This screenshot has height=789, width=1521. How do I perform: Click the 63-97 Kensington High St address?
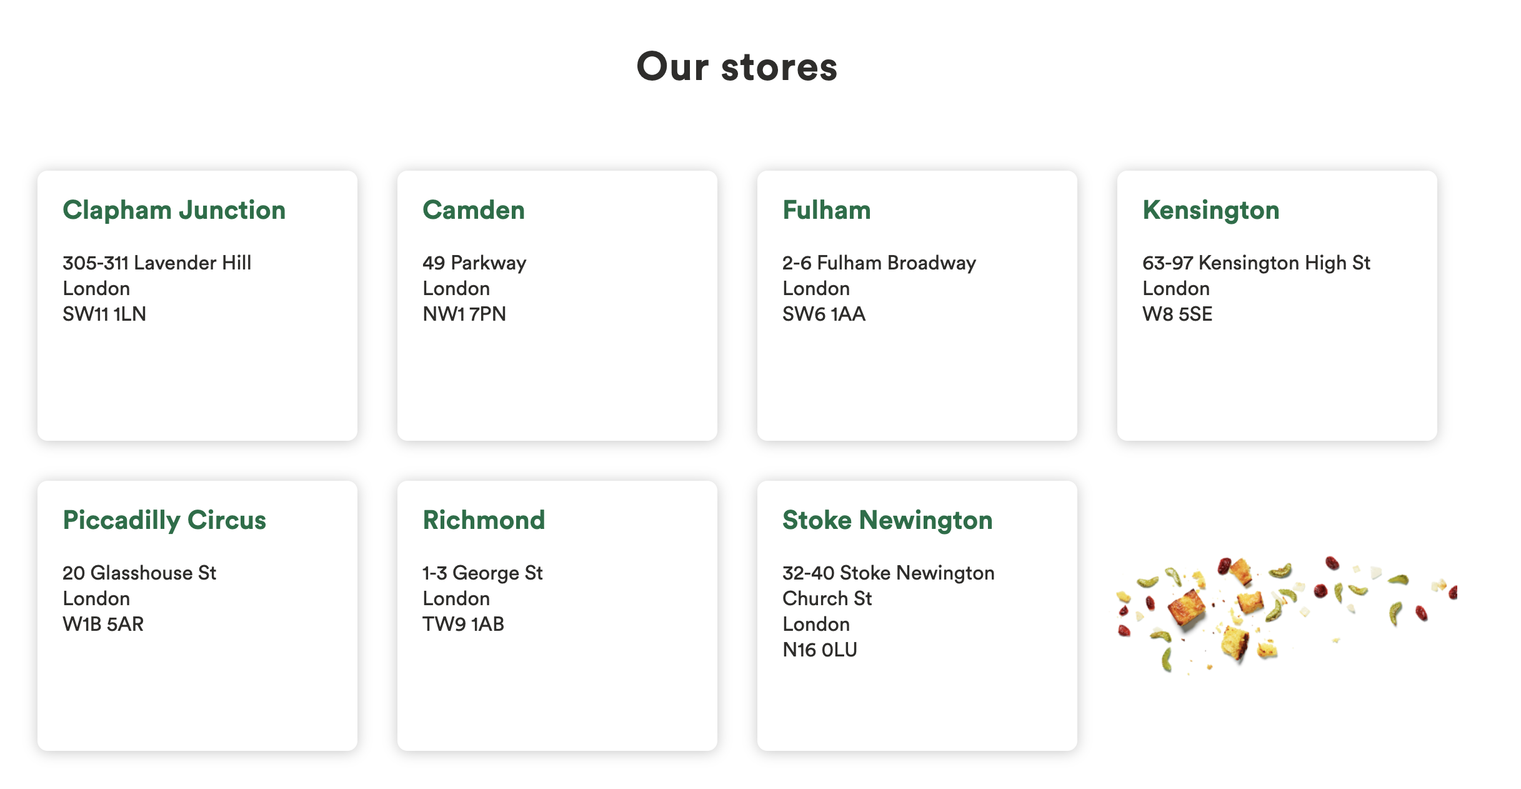1256,263
